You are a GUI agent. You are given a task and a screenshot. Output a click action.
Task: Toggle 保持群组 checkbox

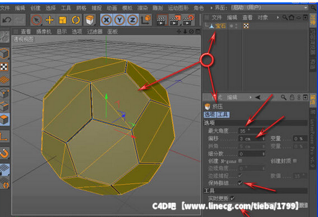point(240,183)
